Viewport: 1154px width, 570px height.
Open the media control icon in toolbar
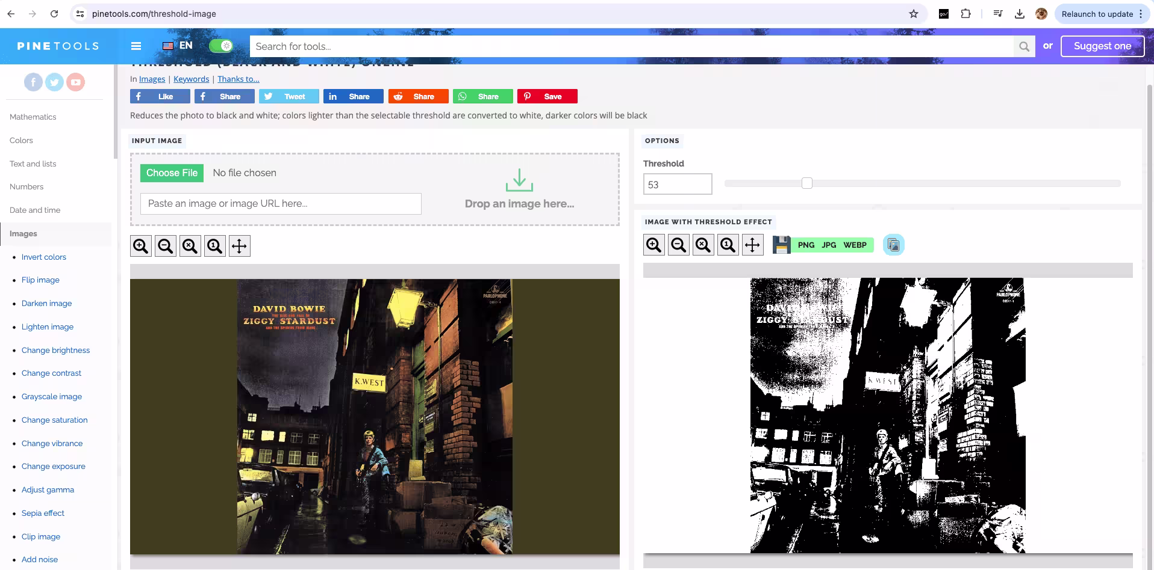[998, 14]
